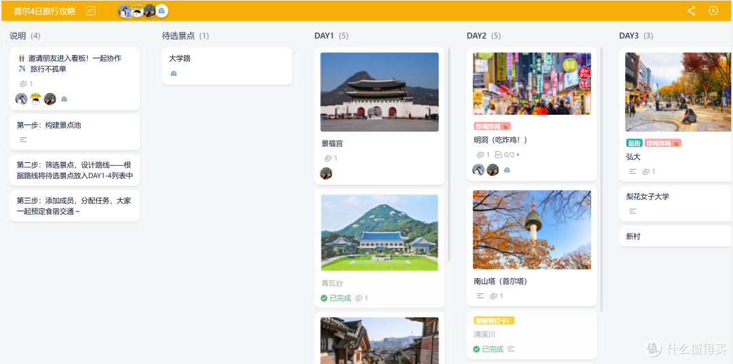Screen dimensions: 733x364
Task: Click the description icon on 南山塔 card
Action: (481, 295)
